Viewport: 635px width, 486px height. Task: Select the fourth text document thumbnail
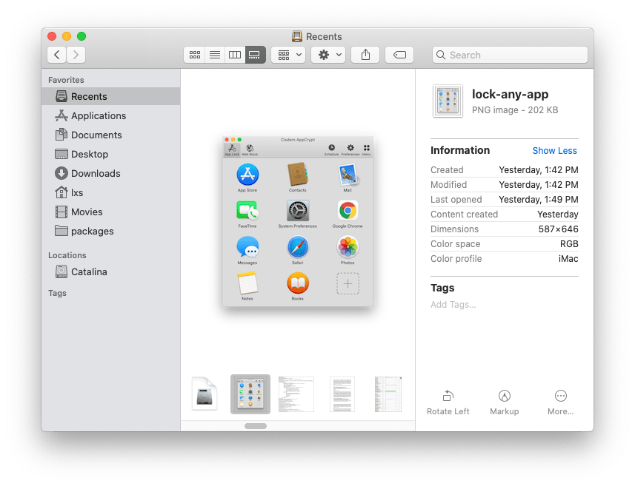342,394
